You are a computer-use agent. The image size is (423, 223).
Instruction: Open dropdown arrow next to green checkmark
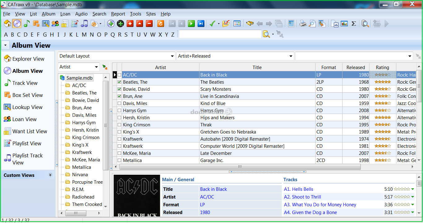click(x=218, y=24)
